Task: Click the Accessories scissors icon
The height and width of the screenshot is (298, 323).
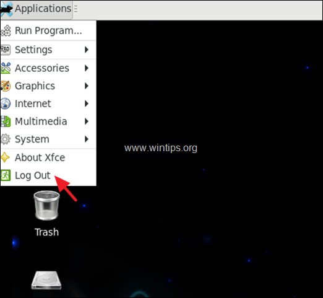Action: 6,68
